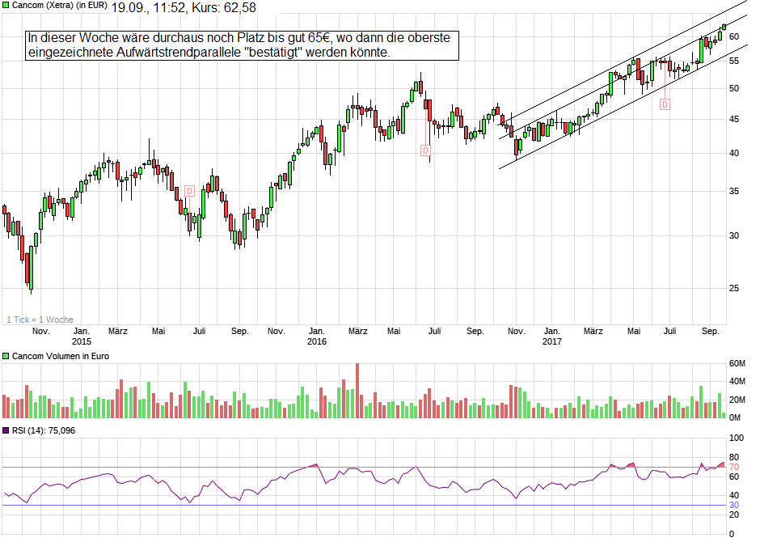Viewport: 760px width, 542px height.
Task: Click the purple legend square beside RSI (14)
Action: (x=6, y=431)
